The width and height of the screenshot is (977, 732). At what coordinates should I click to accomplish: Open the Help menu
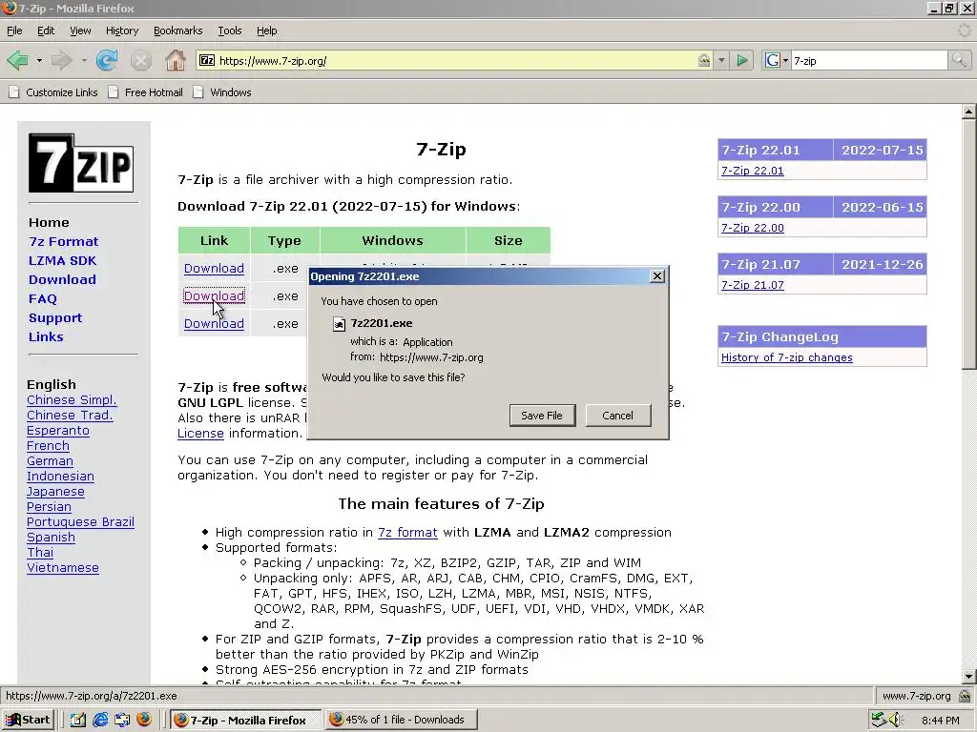pyautogui.click(x=267, y=30)
